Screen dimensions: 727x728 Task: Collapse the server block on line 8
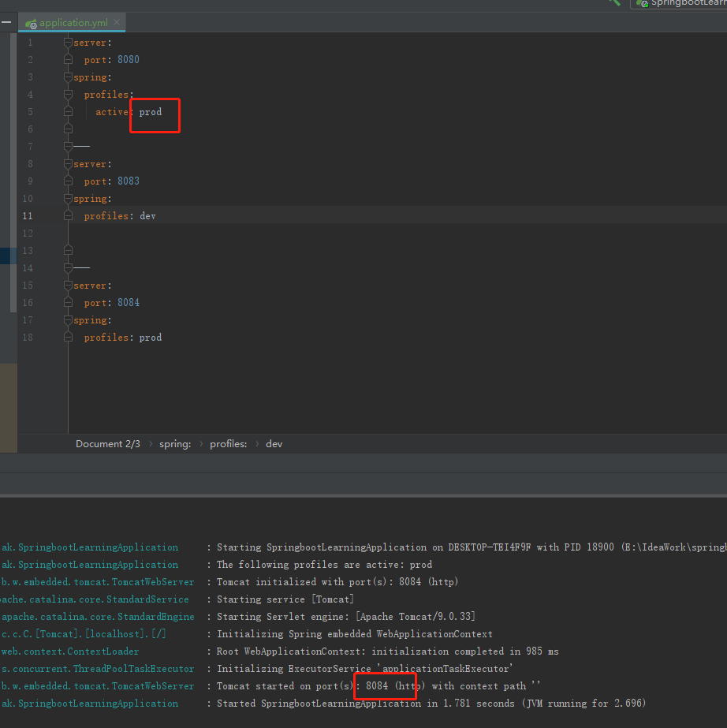(x=69, y=164)
